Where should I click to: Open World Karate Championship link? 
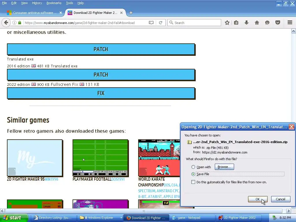coord(151,182)
